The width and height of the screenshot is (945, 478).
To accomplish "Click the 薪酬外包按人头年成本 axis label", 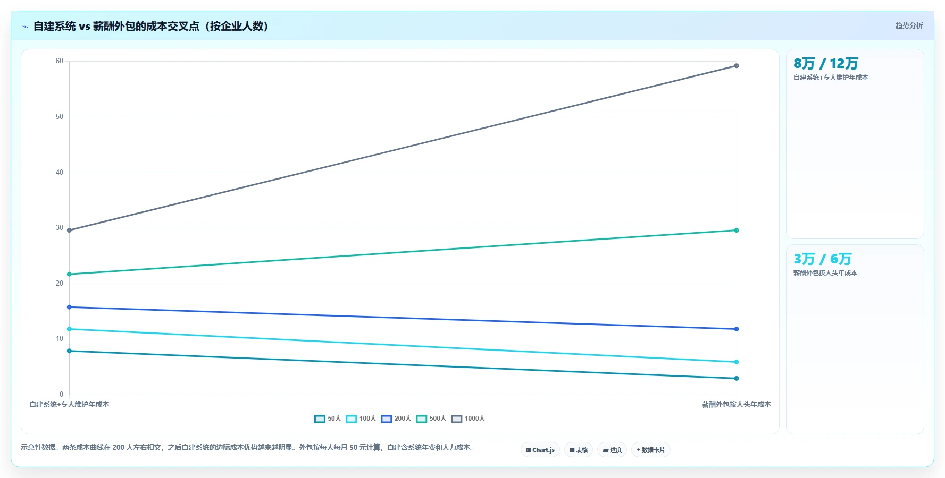I will pyautogui.click(x=737, y=405).
